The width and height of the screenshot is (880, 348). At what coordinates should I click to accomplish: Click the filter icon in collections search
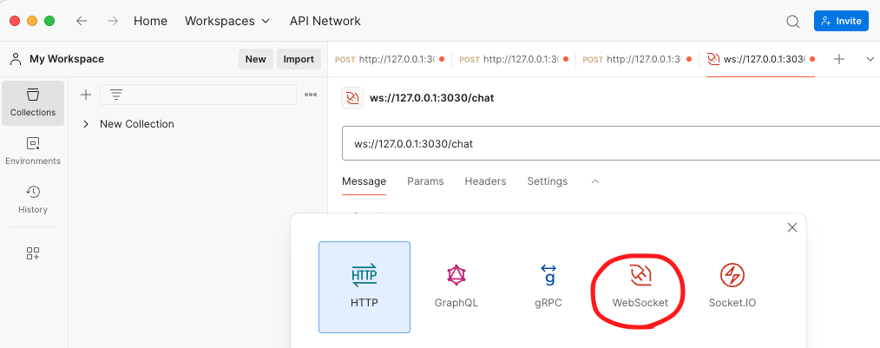(116, 95)
